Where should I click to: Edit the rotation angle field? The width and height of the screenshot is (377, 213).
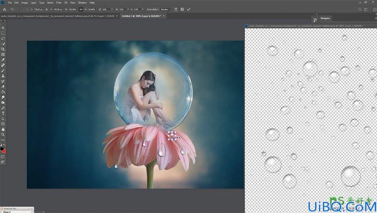(106, 10)
